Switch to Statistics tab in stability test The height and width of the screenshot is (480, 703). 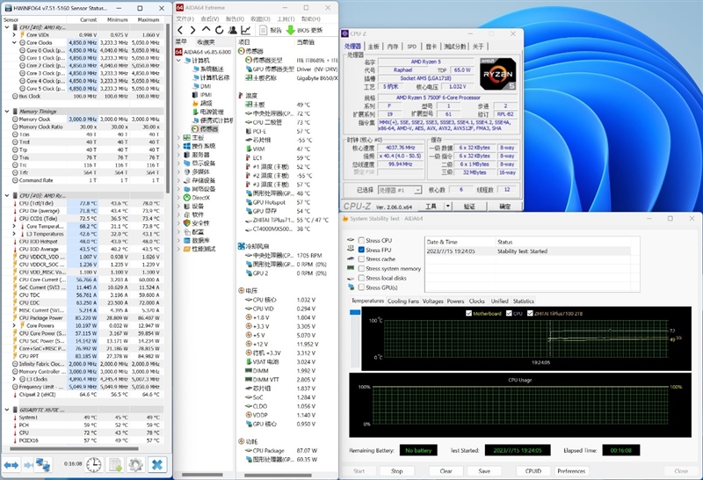pos(523,301)
